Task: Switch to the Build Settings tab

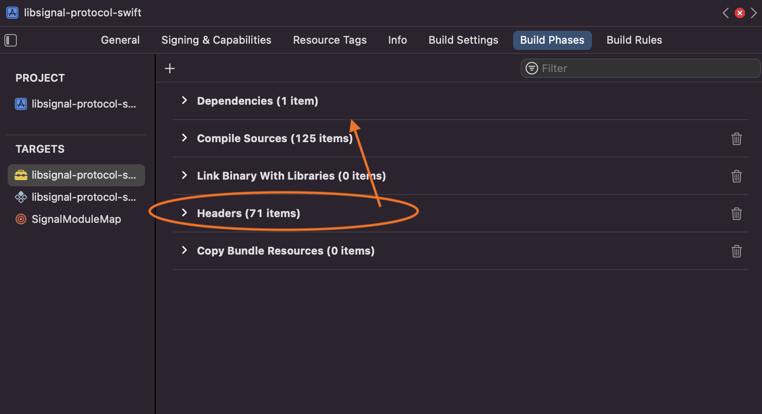Action: 463,40
